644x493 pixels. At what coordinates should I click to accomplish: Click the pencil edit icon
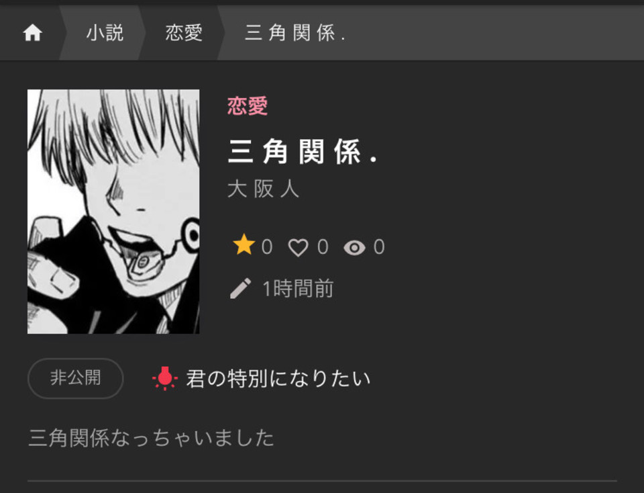(241, 288)
